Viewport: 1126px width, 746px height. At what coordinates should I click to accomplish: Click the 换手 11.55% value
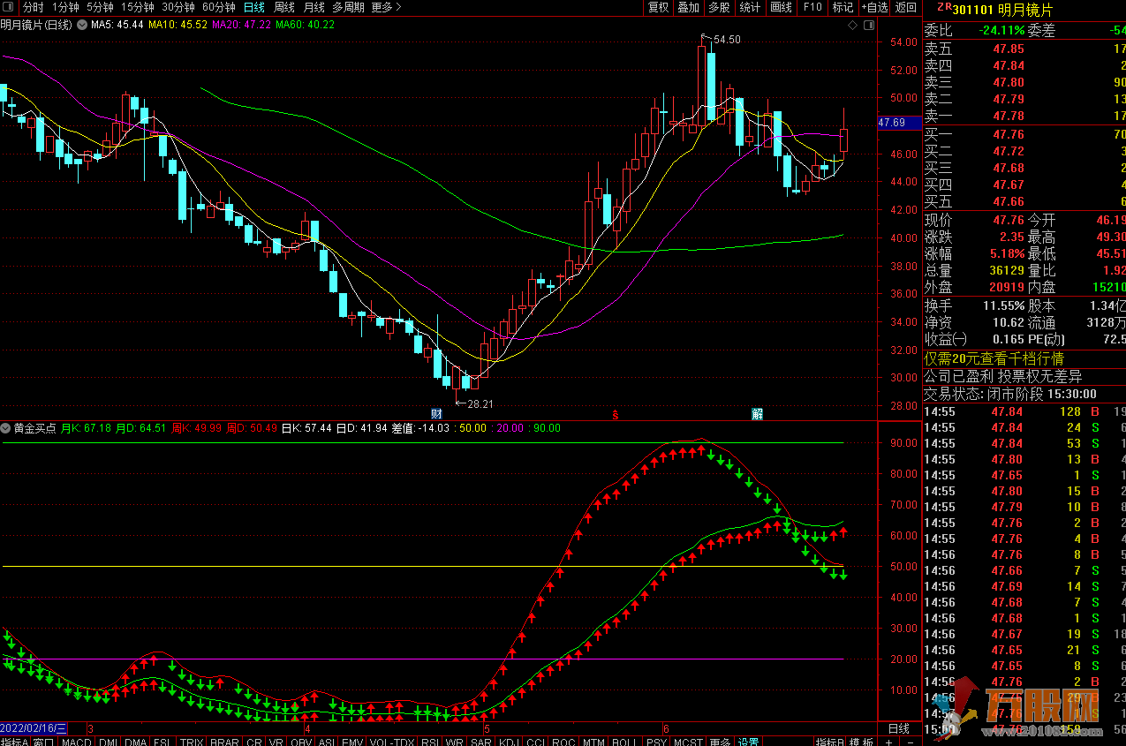[1001, 305]
